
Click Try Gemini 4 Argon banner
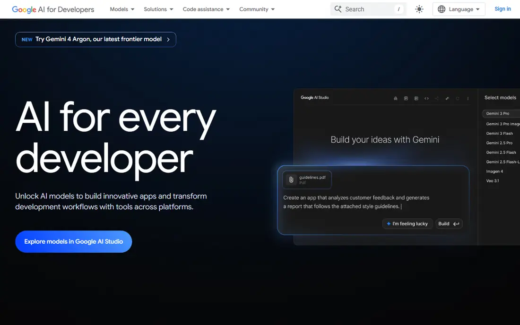coord(95,39)
